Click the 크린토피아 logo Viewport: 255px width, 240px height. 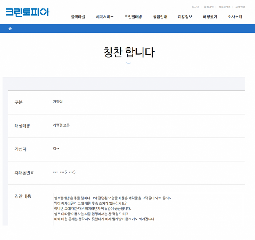click(27, 12)
